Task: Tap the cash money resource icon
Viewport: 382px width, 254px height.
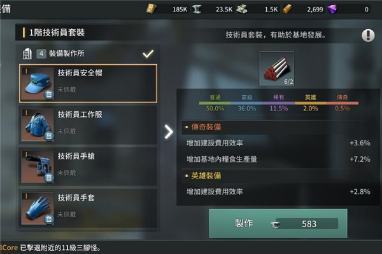Action: (242, 10)
